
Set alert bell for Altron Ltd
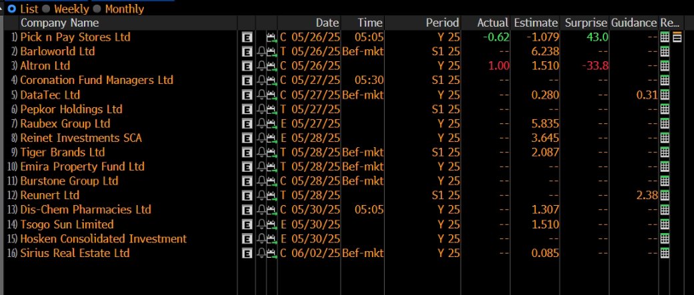(x=261, y=66)
